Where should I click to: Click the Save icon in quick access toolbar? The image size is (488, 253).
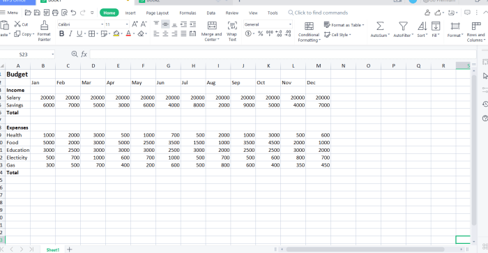pyautogui.click(x=37, y=13)
